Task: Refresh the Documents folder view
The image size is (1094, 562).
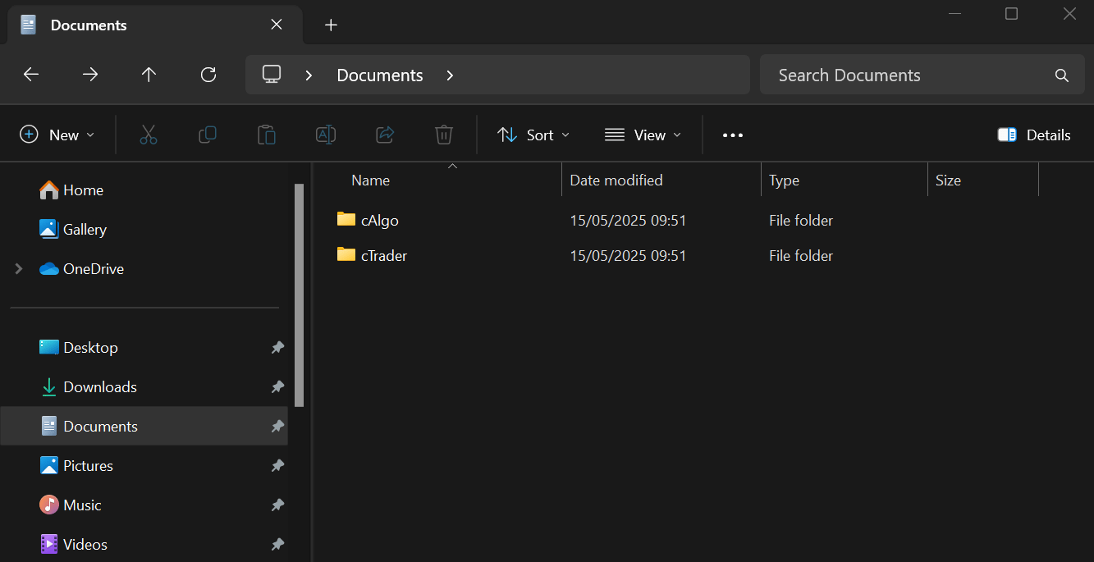Action: pos(208,75)
